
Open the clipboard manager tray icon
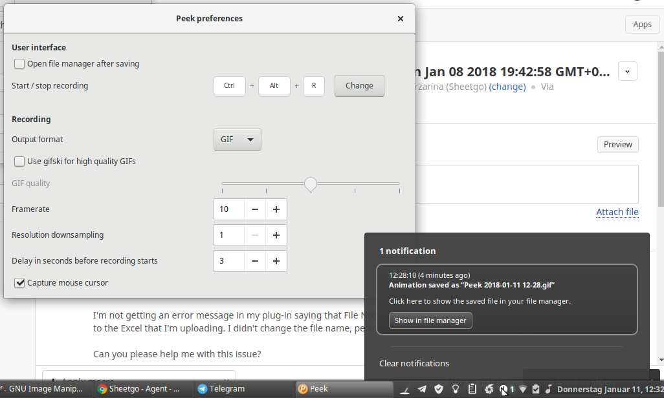pyautogui.click(x=472, y=389)
